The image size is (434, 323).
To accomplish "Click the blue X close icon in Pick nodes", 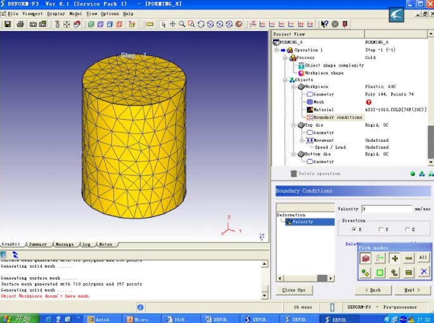I will [423, 272].
